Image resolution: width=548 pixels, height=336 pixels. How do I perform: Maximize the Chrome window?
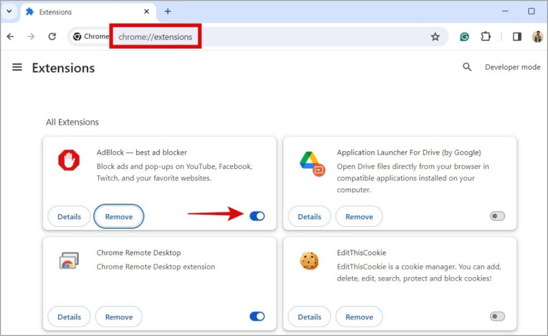pos(531,11)
